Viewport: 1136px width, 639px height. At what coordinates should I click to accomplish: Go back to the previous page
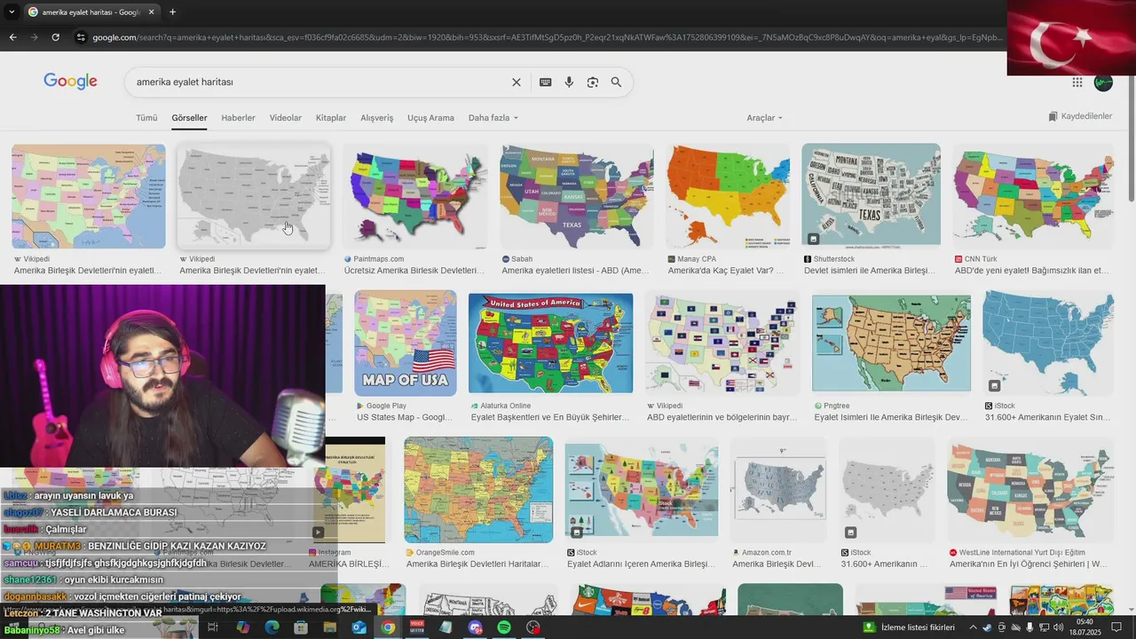(12, 37)
